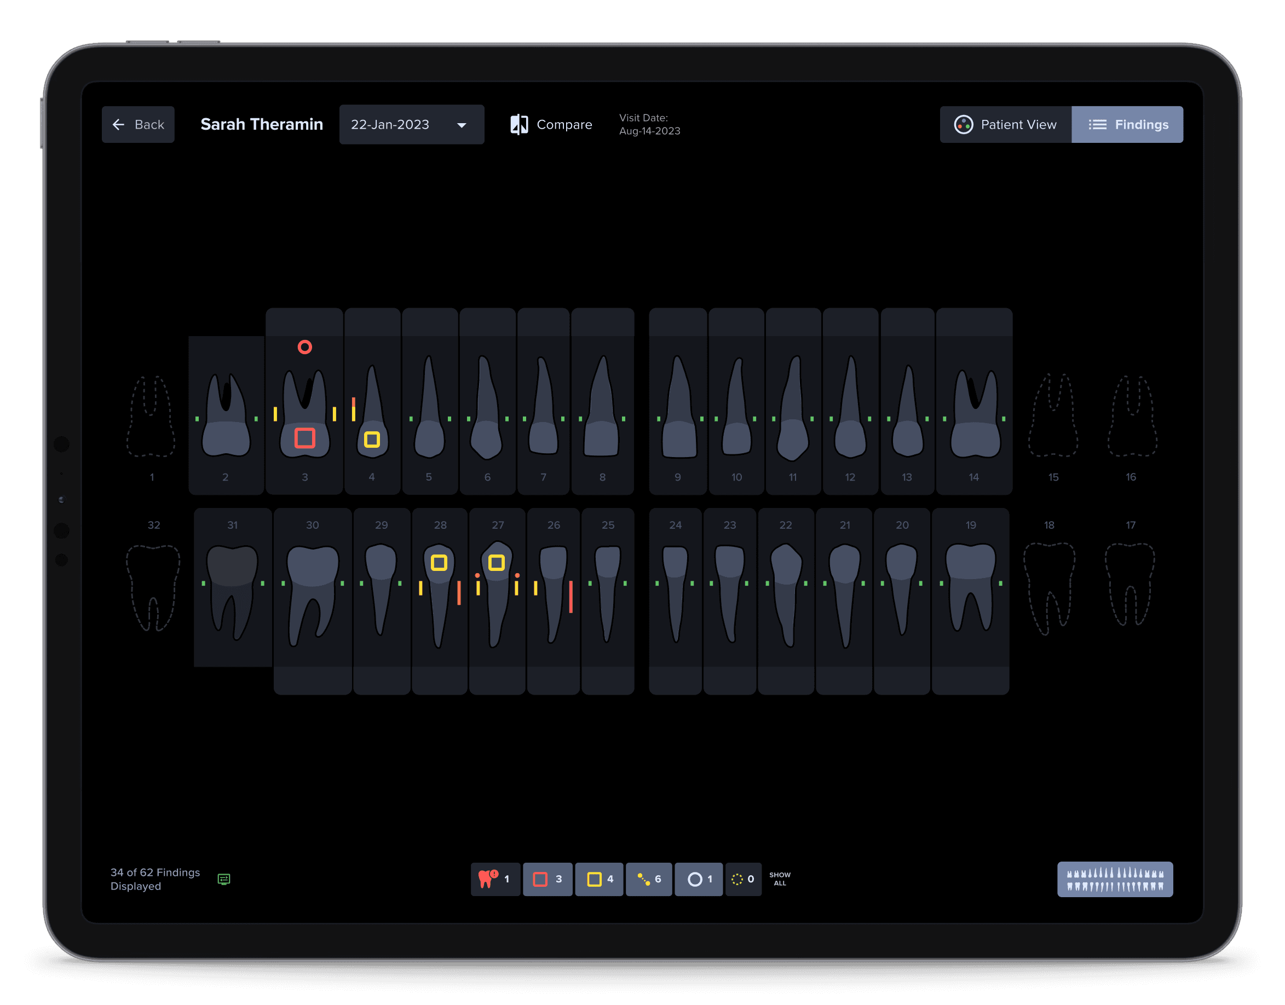Select the red tooth alert filter chip

pyautogui.click(x=495, y=879)
